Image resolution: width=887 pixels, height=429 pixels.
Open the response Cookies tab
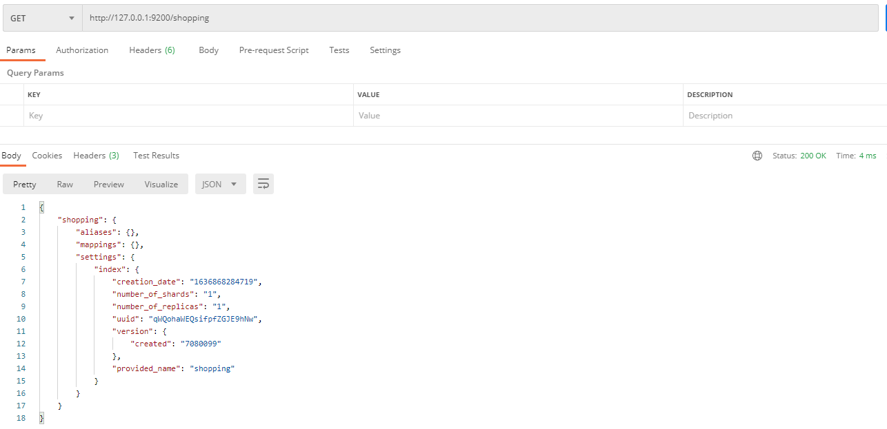click(x=47, y=156)
